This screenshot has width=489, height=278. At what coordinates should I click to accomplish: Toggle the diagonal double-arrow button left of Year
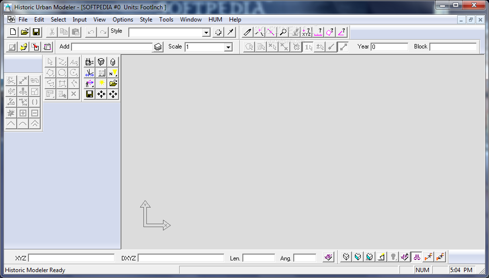(343, 47)
